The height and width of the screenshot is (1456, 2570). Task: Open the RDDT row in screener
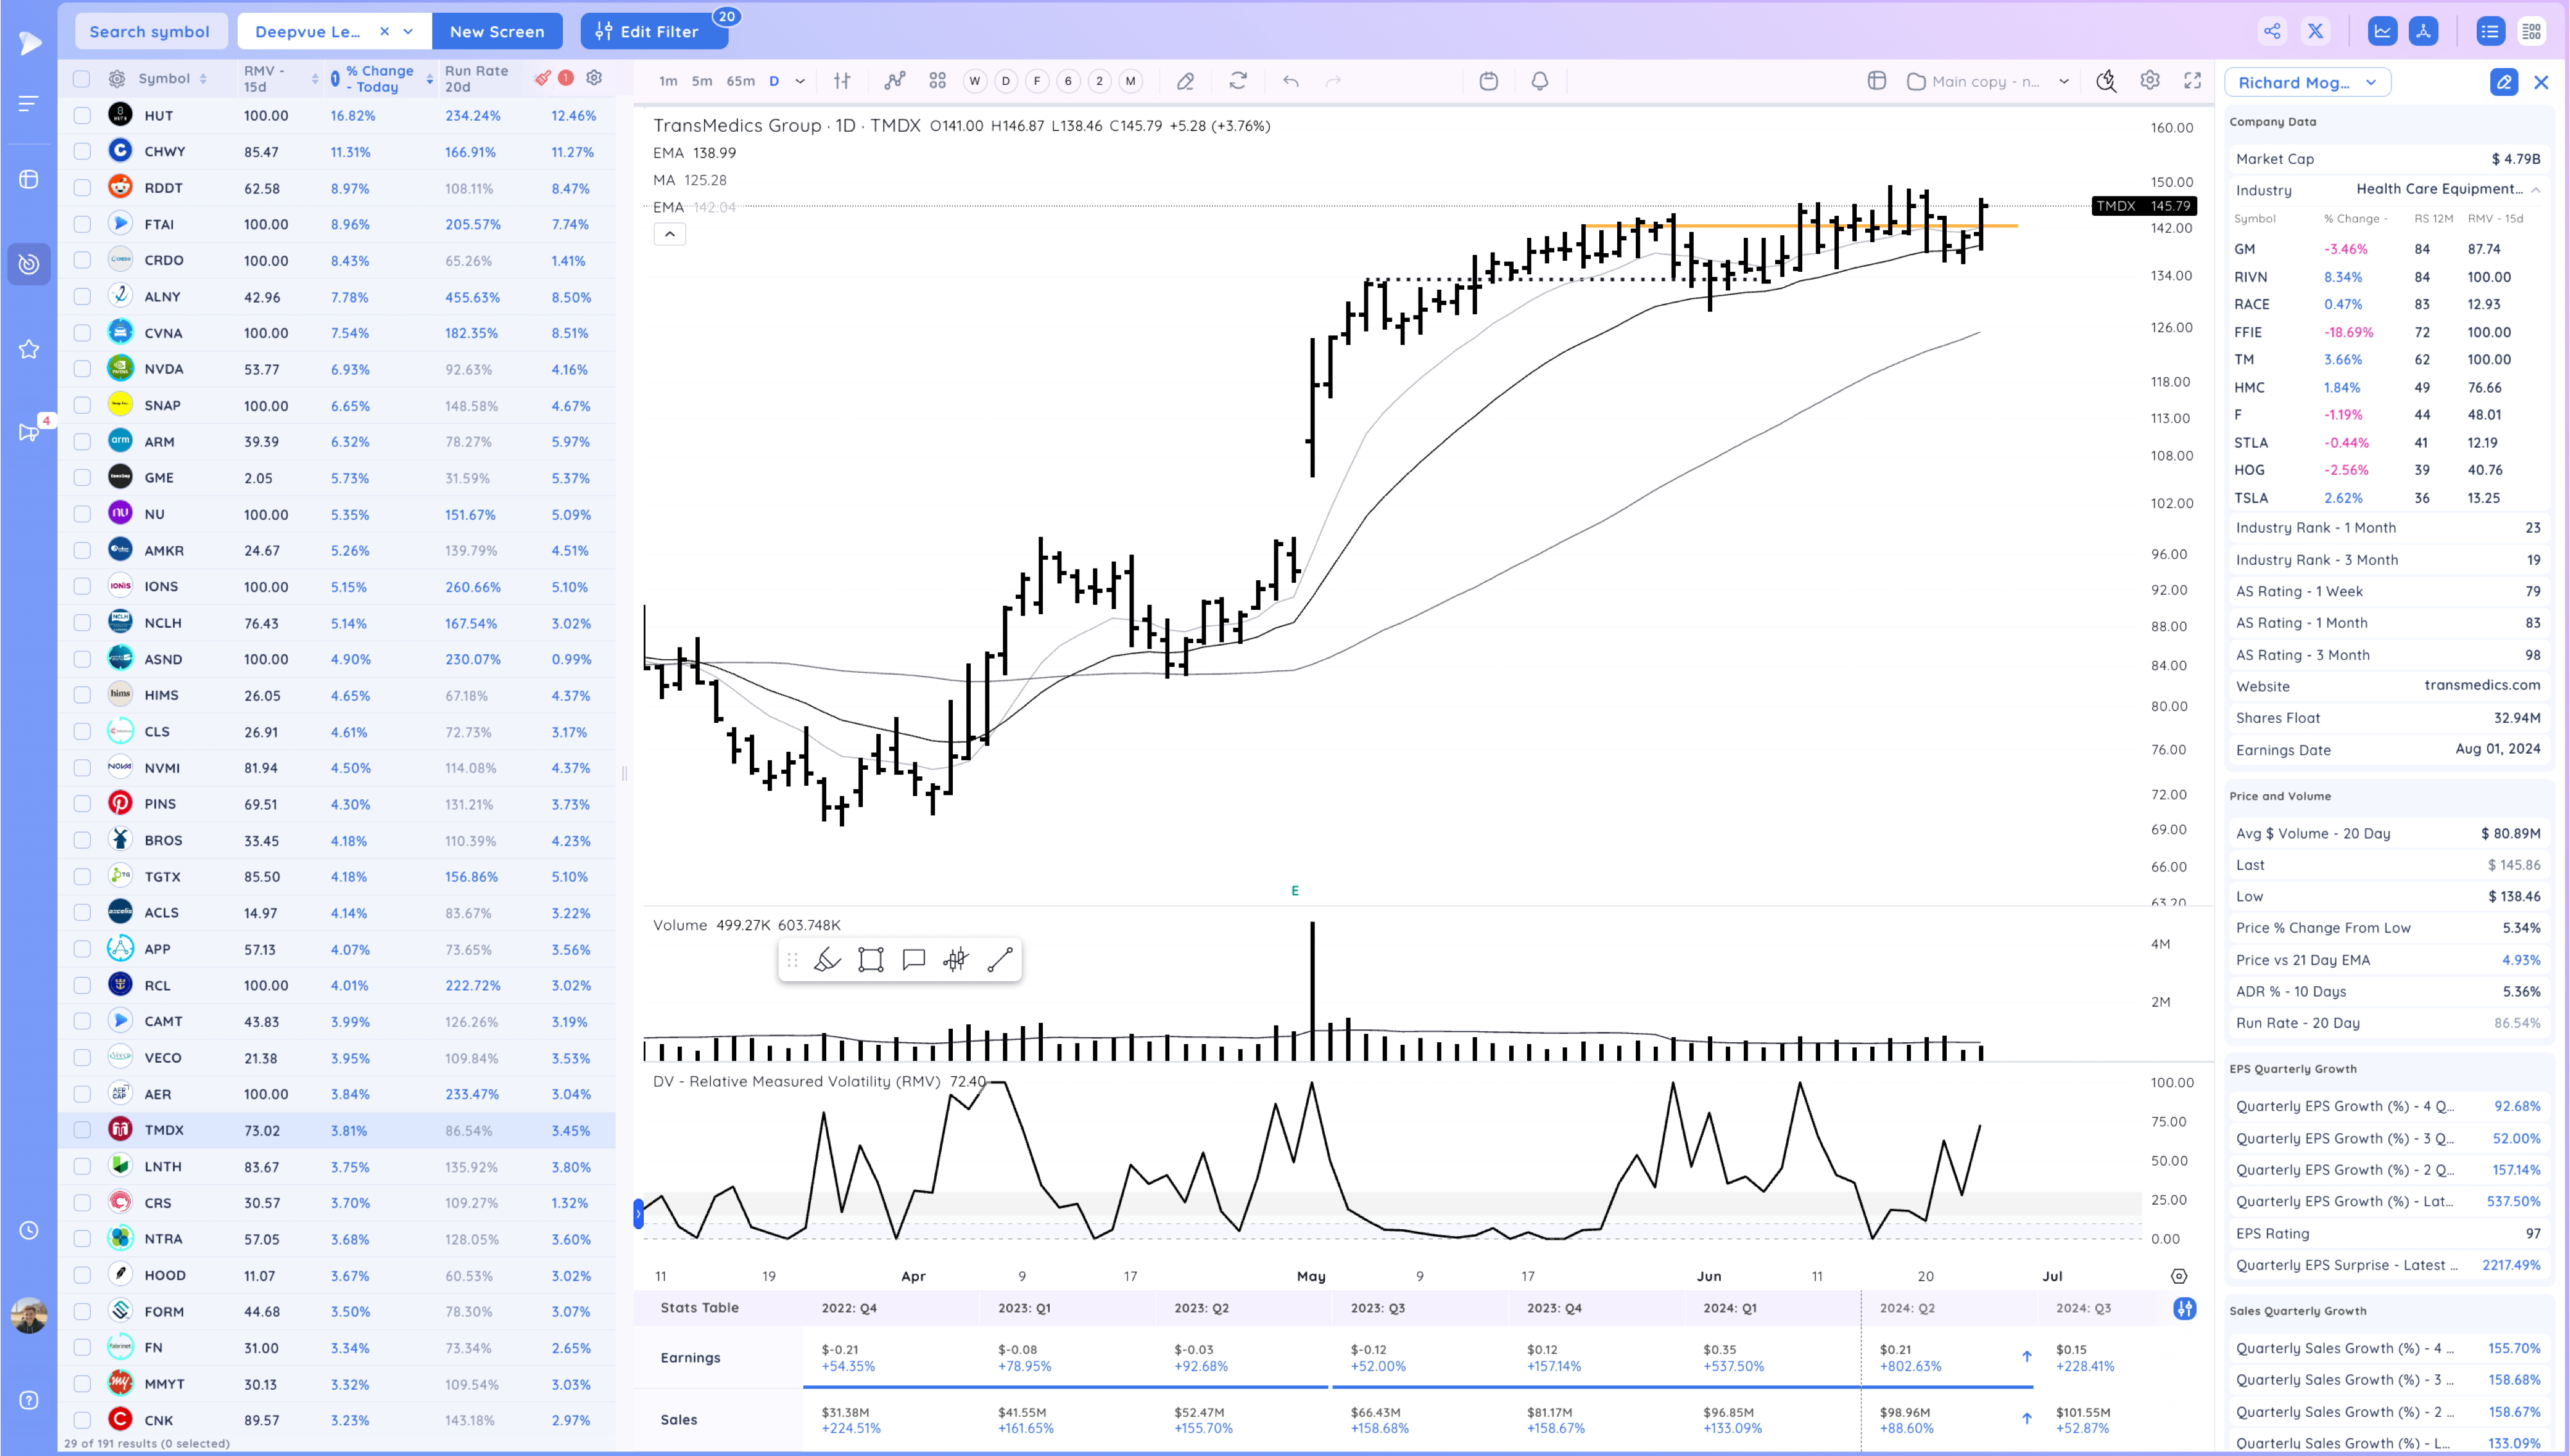(336, 188)
